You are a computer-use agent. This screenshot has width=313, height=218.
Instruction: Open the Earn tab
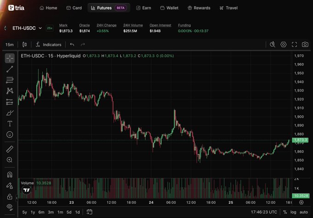tap(144, 8)
